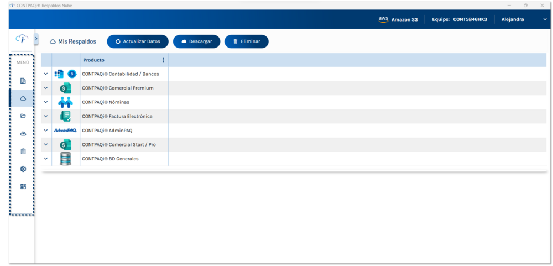Select CONTPAQi® Nóminas text
The image size is (553, 266).
[x=106, y=102]
